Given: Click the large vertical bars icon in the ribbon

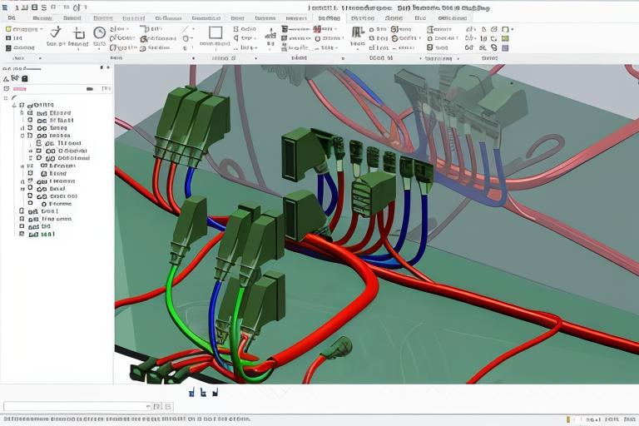Looking at the screenshot, I should click(358, 32).
